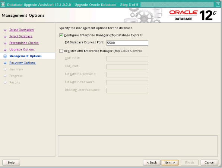
Task: Click the maximize icon in title bar
Action: pyautogui.click(x=218, y=4)
